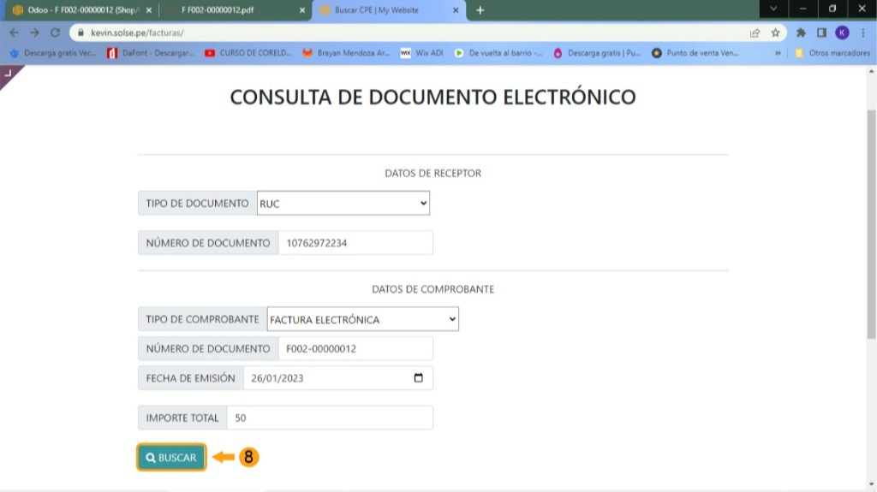This screenshot has width=877, height=492.
Task: Expand the Tipo de Comprobante dropdown
Action: 363,319
